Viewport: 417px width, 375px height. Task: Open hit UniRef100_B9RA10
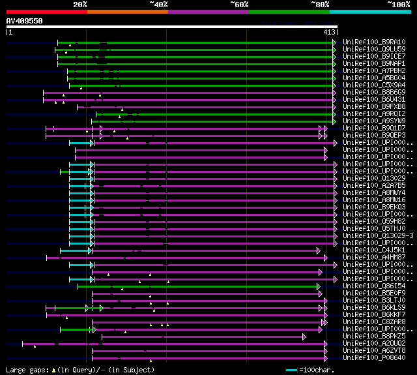pyautogui.click(x=374, y=42)
